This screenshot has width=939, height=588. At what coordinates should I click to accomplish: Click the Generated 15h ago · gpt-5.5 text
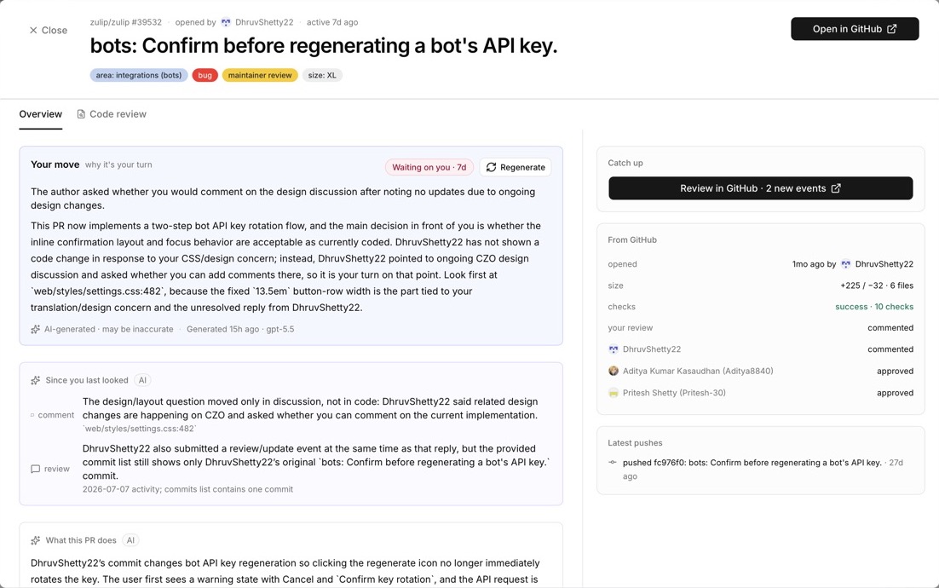click(x=240, y=329)
